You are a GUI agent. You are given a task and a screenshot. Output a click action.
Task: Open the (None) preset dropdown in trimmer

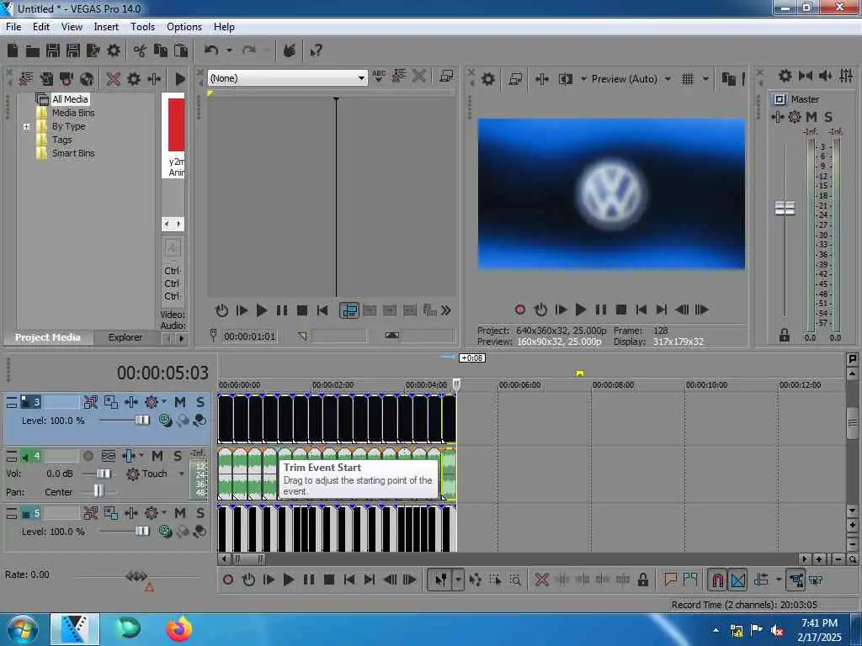(x=360, y=78)
